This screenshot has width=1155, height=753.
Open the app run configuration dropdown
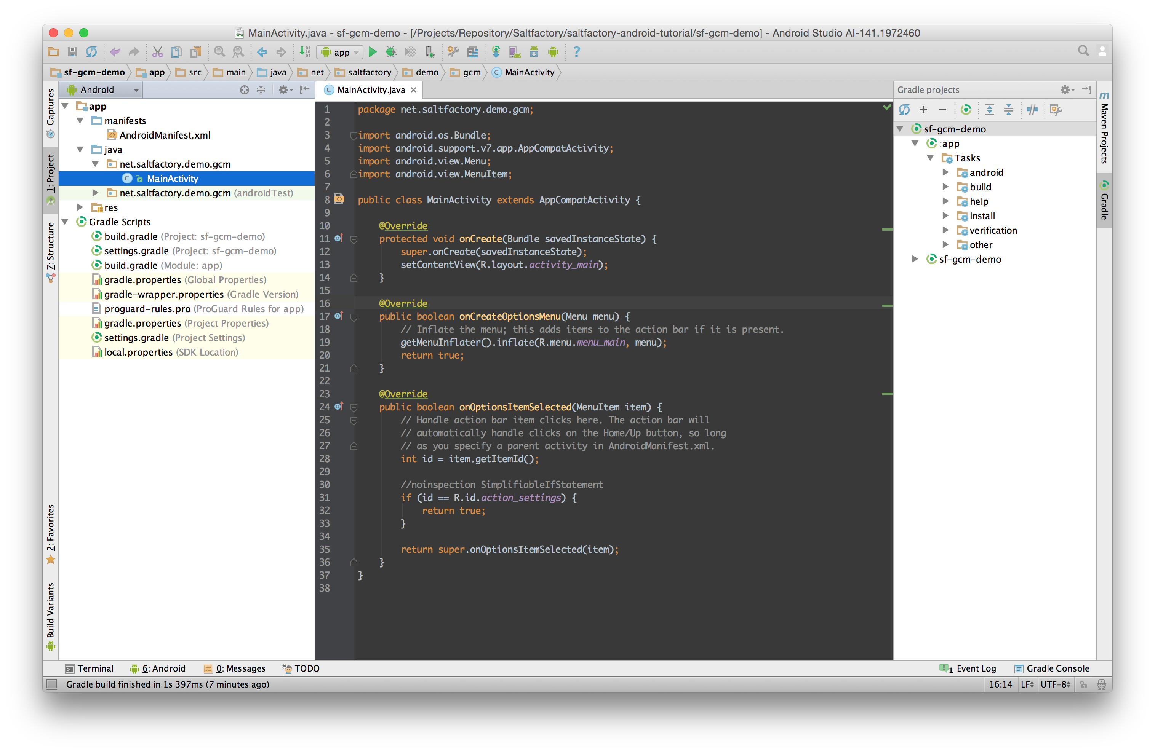point(340,52)
